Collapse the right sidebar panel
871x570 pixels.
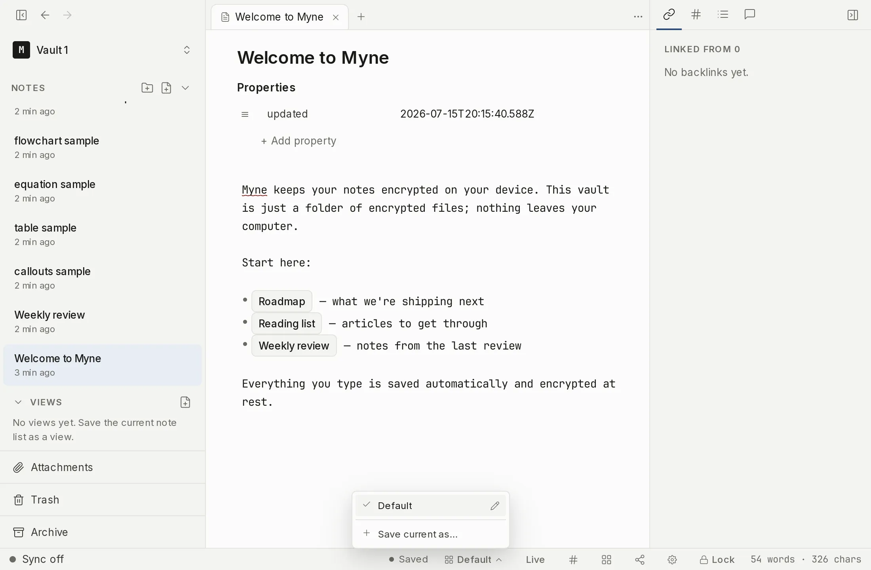coord(853,15)
